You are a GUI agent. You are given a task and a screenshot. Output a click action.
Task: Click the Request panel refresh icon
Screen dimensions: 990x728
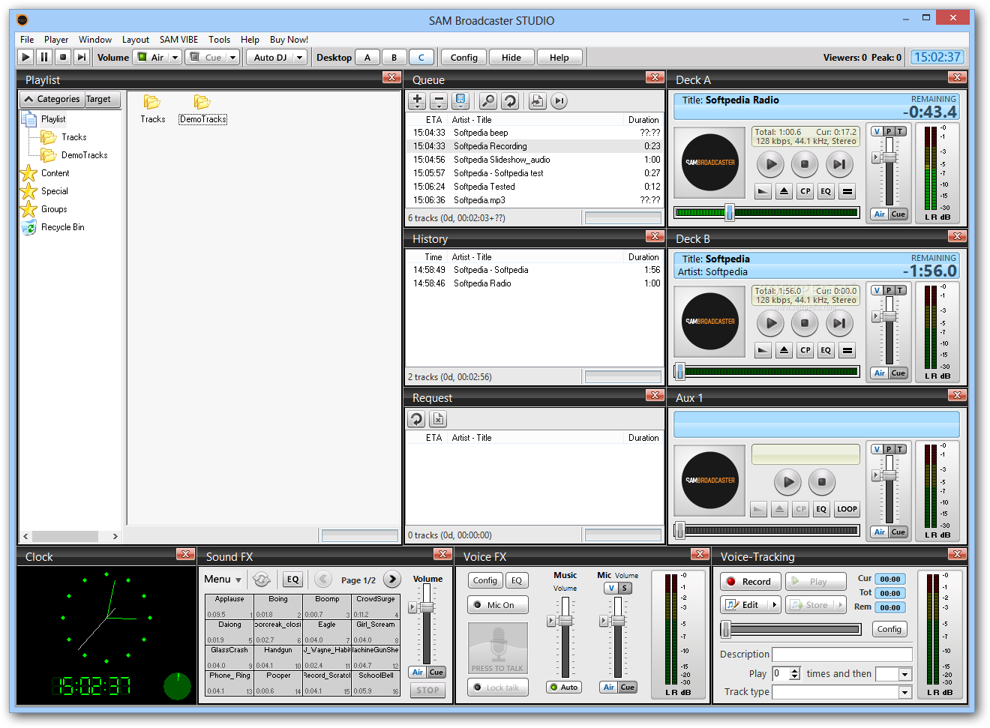(417, 418)
